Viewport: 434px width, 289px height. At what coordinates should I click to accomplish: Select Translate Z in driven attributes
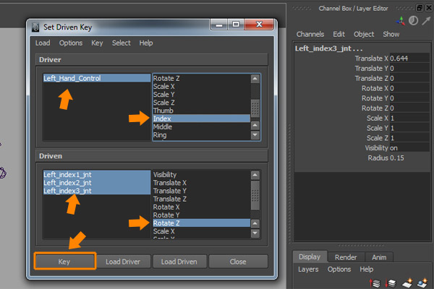[x=201, y=199]
